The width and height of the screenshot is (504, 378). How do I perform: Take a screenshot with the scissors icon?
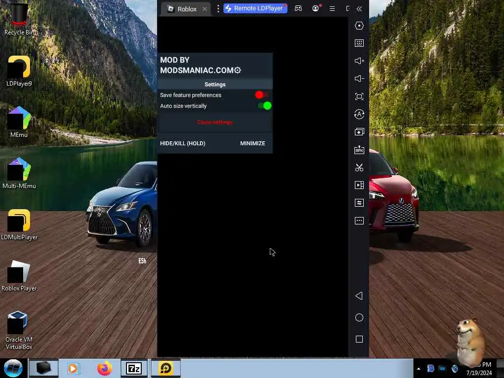(359, 167)
